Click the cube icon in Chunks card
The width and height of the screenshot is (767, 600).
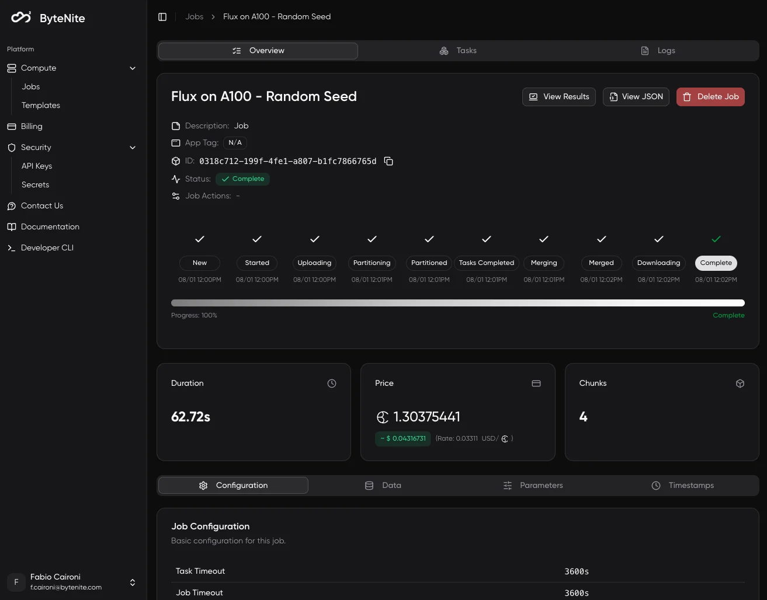click(x=740, y=383)
